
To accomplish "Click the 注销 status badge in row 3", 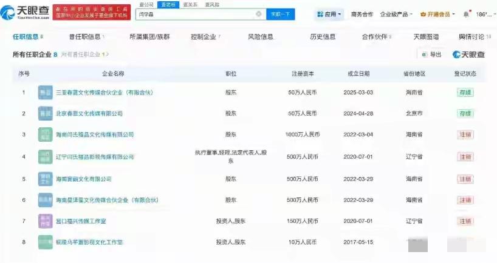I will (x=465, y=135).
